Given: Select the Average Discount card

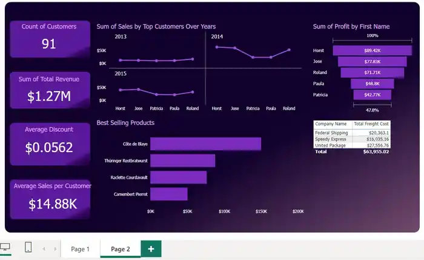Looking at the screenshot, I should click(50, 144).
